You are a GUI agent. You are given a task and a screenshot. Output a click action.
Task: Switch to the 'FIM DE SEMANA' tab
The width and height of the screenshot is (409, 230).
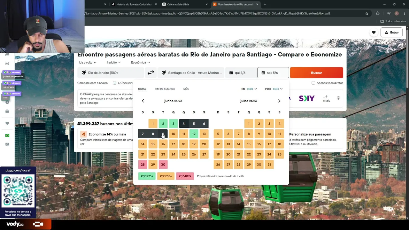[165, 89]
